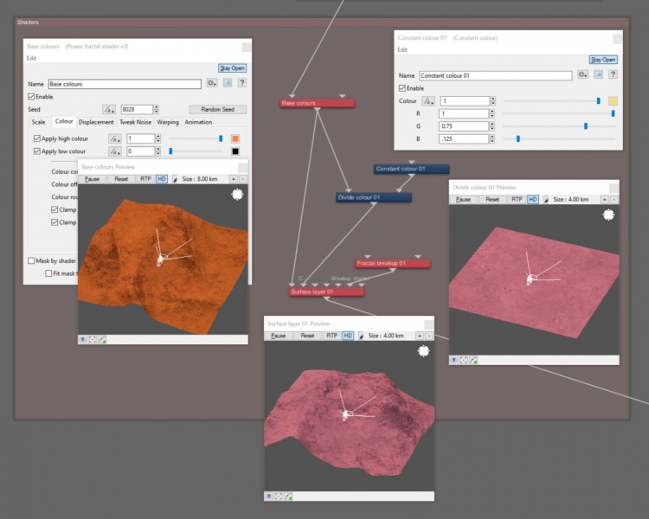
Task: Click preview icon in Constant colour 01 window
Action: tap(598, 74)
